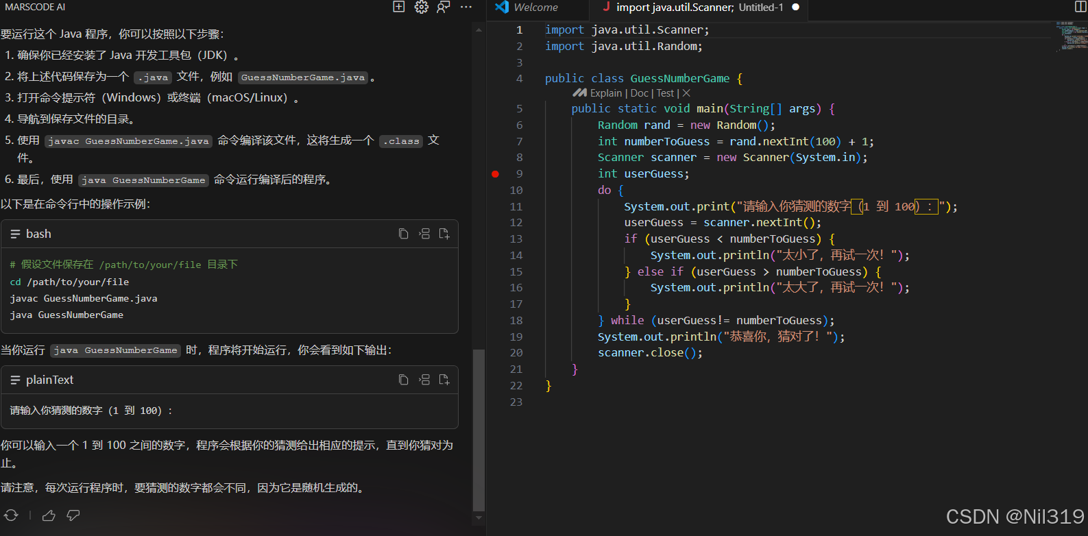Screen dimensions: 1088x536
Task: Open MarsCode AI settings gear
Action: point(422,7)
